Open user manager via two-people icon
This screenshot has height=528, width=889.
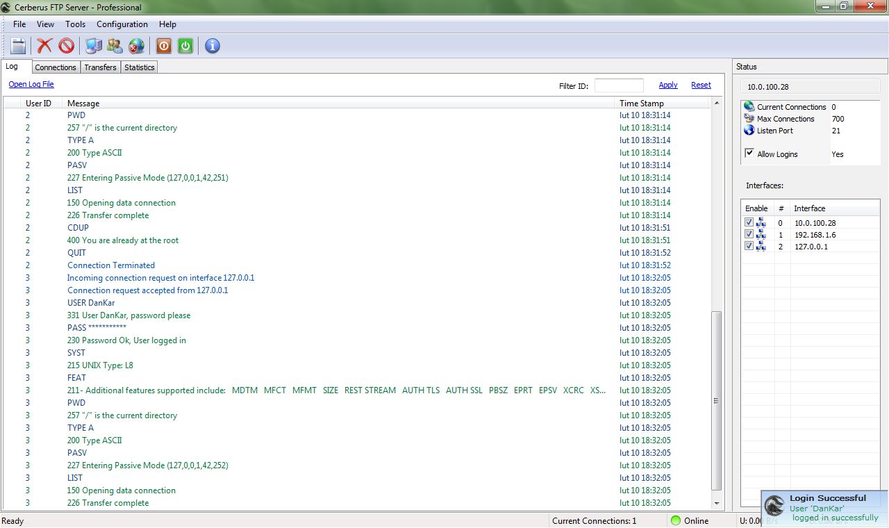[115, 46]
